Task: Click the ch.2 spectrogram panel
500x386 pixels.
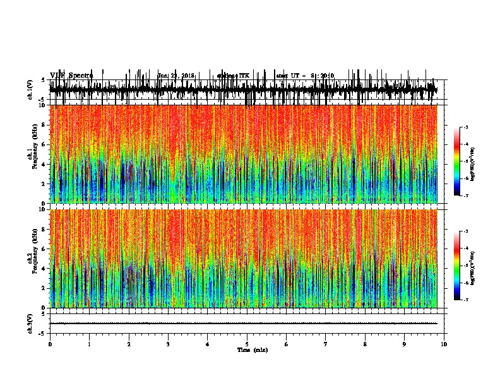Action: [x=244, y=259]
